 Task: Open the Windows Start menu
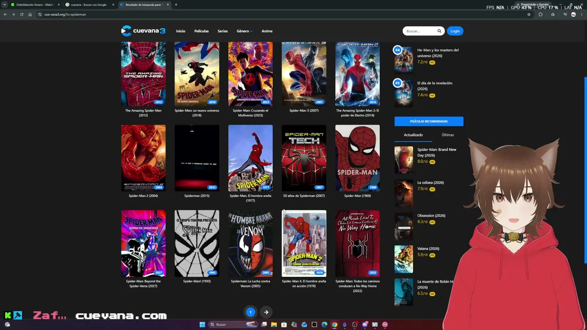click(x=202, y=324)
